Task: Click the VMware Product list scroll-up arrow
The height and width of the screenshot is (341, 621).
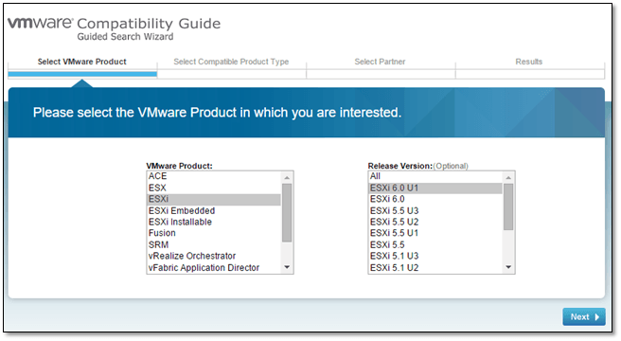Action: [287, 177]
